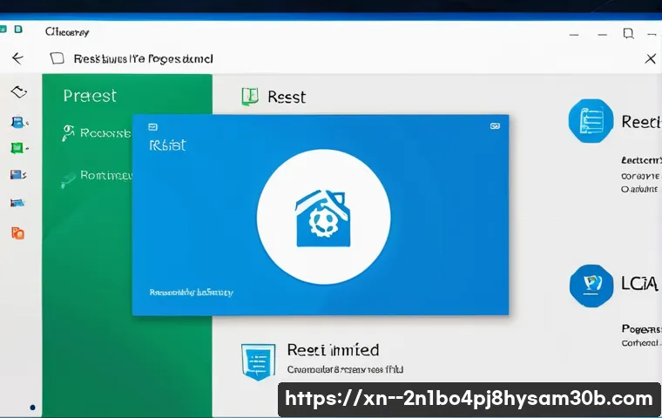Click the Cithesray window title
Image resolution: width=662 pixels, height=418 pixels.
click(67, 32)
